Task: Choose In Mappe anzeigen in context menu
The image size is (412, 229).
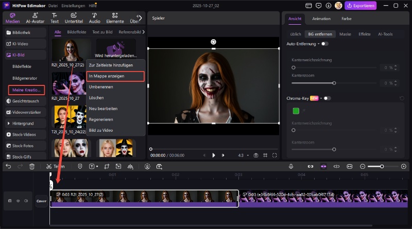Action: [x=115, y=76]
